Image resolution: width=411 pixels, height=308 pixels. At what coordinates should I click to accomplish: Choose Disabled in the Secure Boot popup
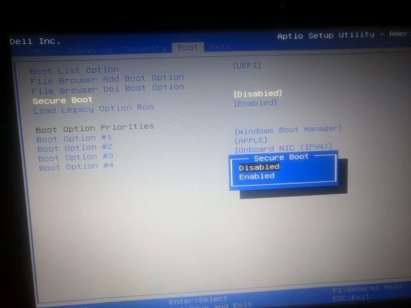pos(259,167)
